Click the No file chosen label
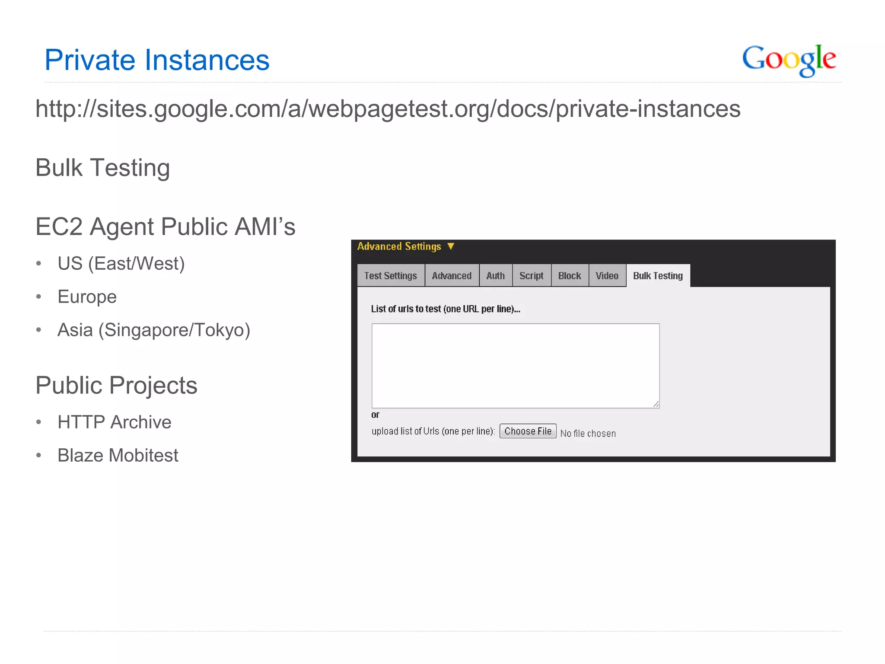885x664 pixels. [x=588, y=433]
